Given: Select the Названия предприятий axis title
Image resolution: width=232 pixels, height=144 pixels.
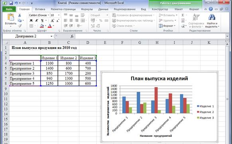Looking at the screenshot, I should click(156, 136).
